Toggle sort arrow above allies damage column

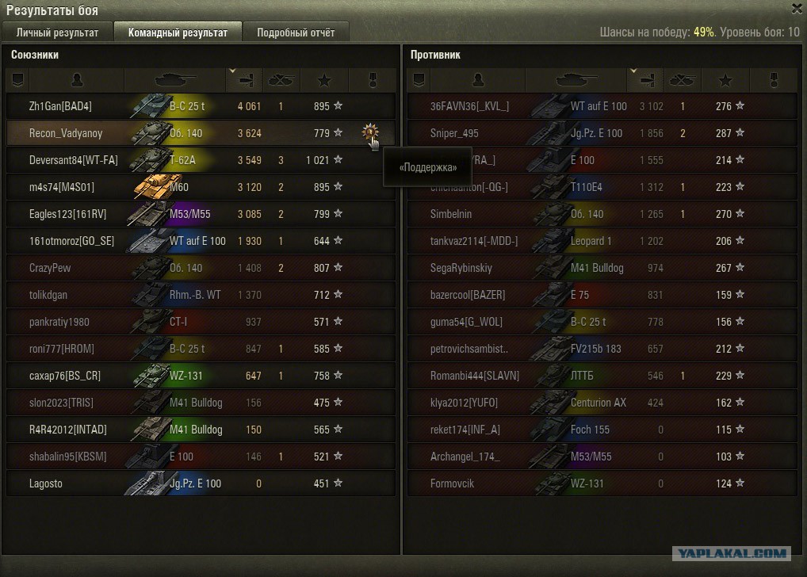pyautogui.click(x=232, y=71)
